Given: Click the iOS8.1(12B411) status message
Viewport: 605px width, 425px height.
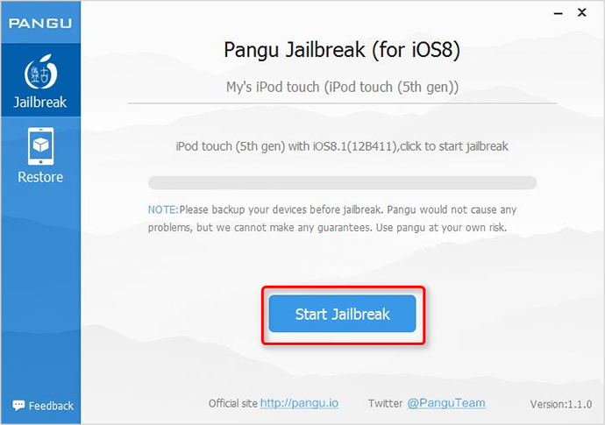Looking at the screenshot, I should (x=342, y=146).
